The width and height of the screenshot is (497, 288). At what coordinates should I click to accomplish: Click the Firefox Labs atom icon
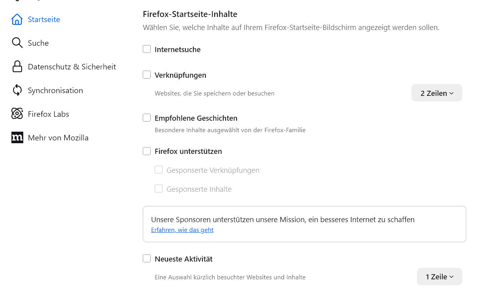click(x=17, y=114)
